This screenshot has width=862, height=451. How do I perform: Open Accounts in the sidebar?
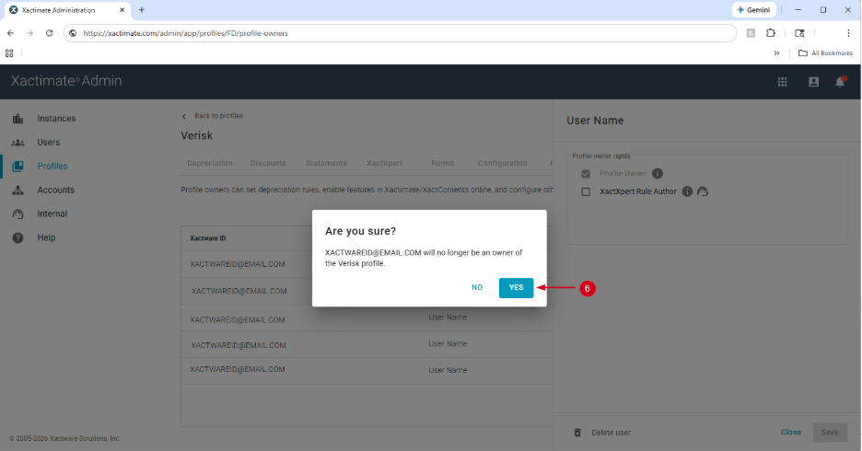(x=55, y=191)
